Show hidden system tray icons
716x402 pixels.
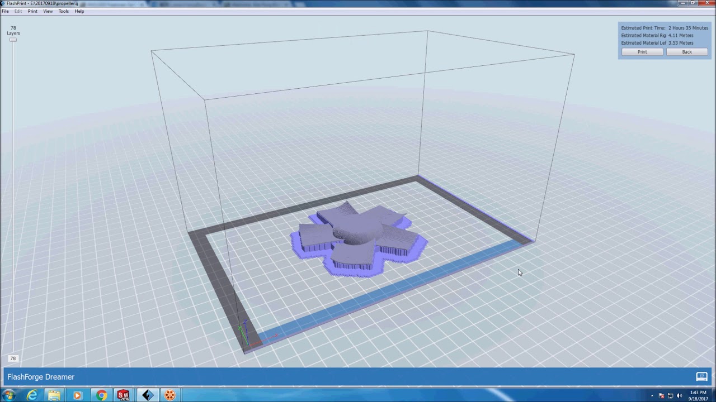[652, 396]
